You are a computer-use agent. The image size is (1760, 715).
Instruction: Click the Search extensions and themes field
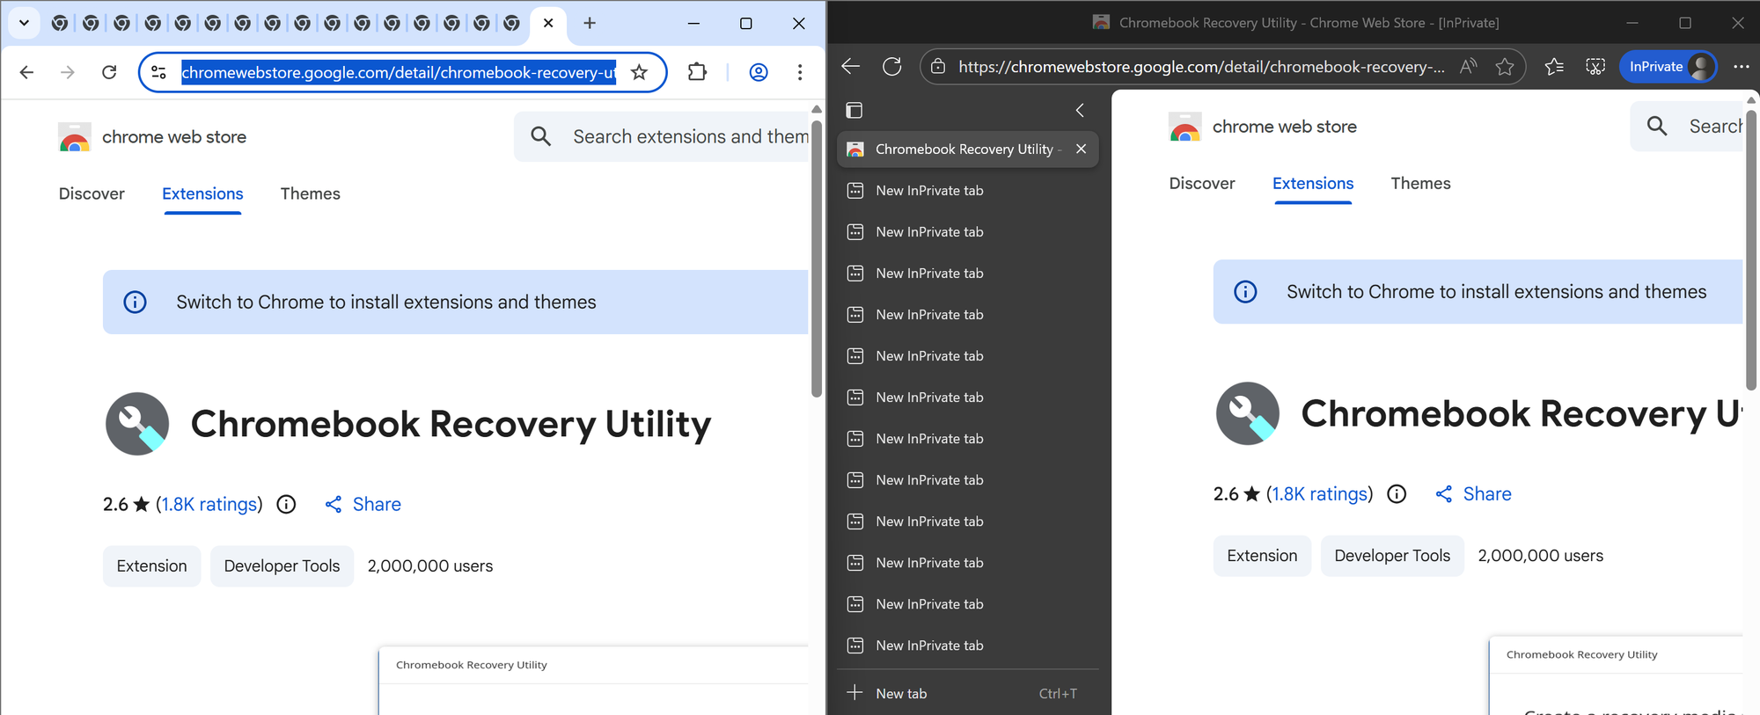click(x=686, y=136)
